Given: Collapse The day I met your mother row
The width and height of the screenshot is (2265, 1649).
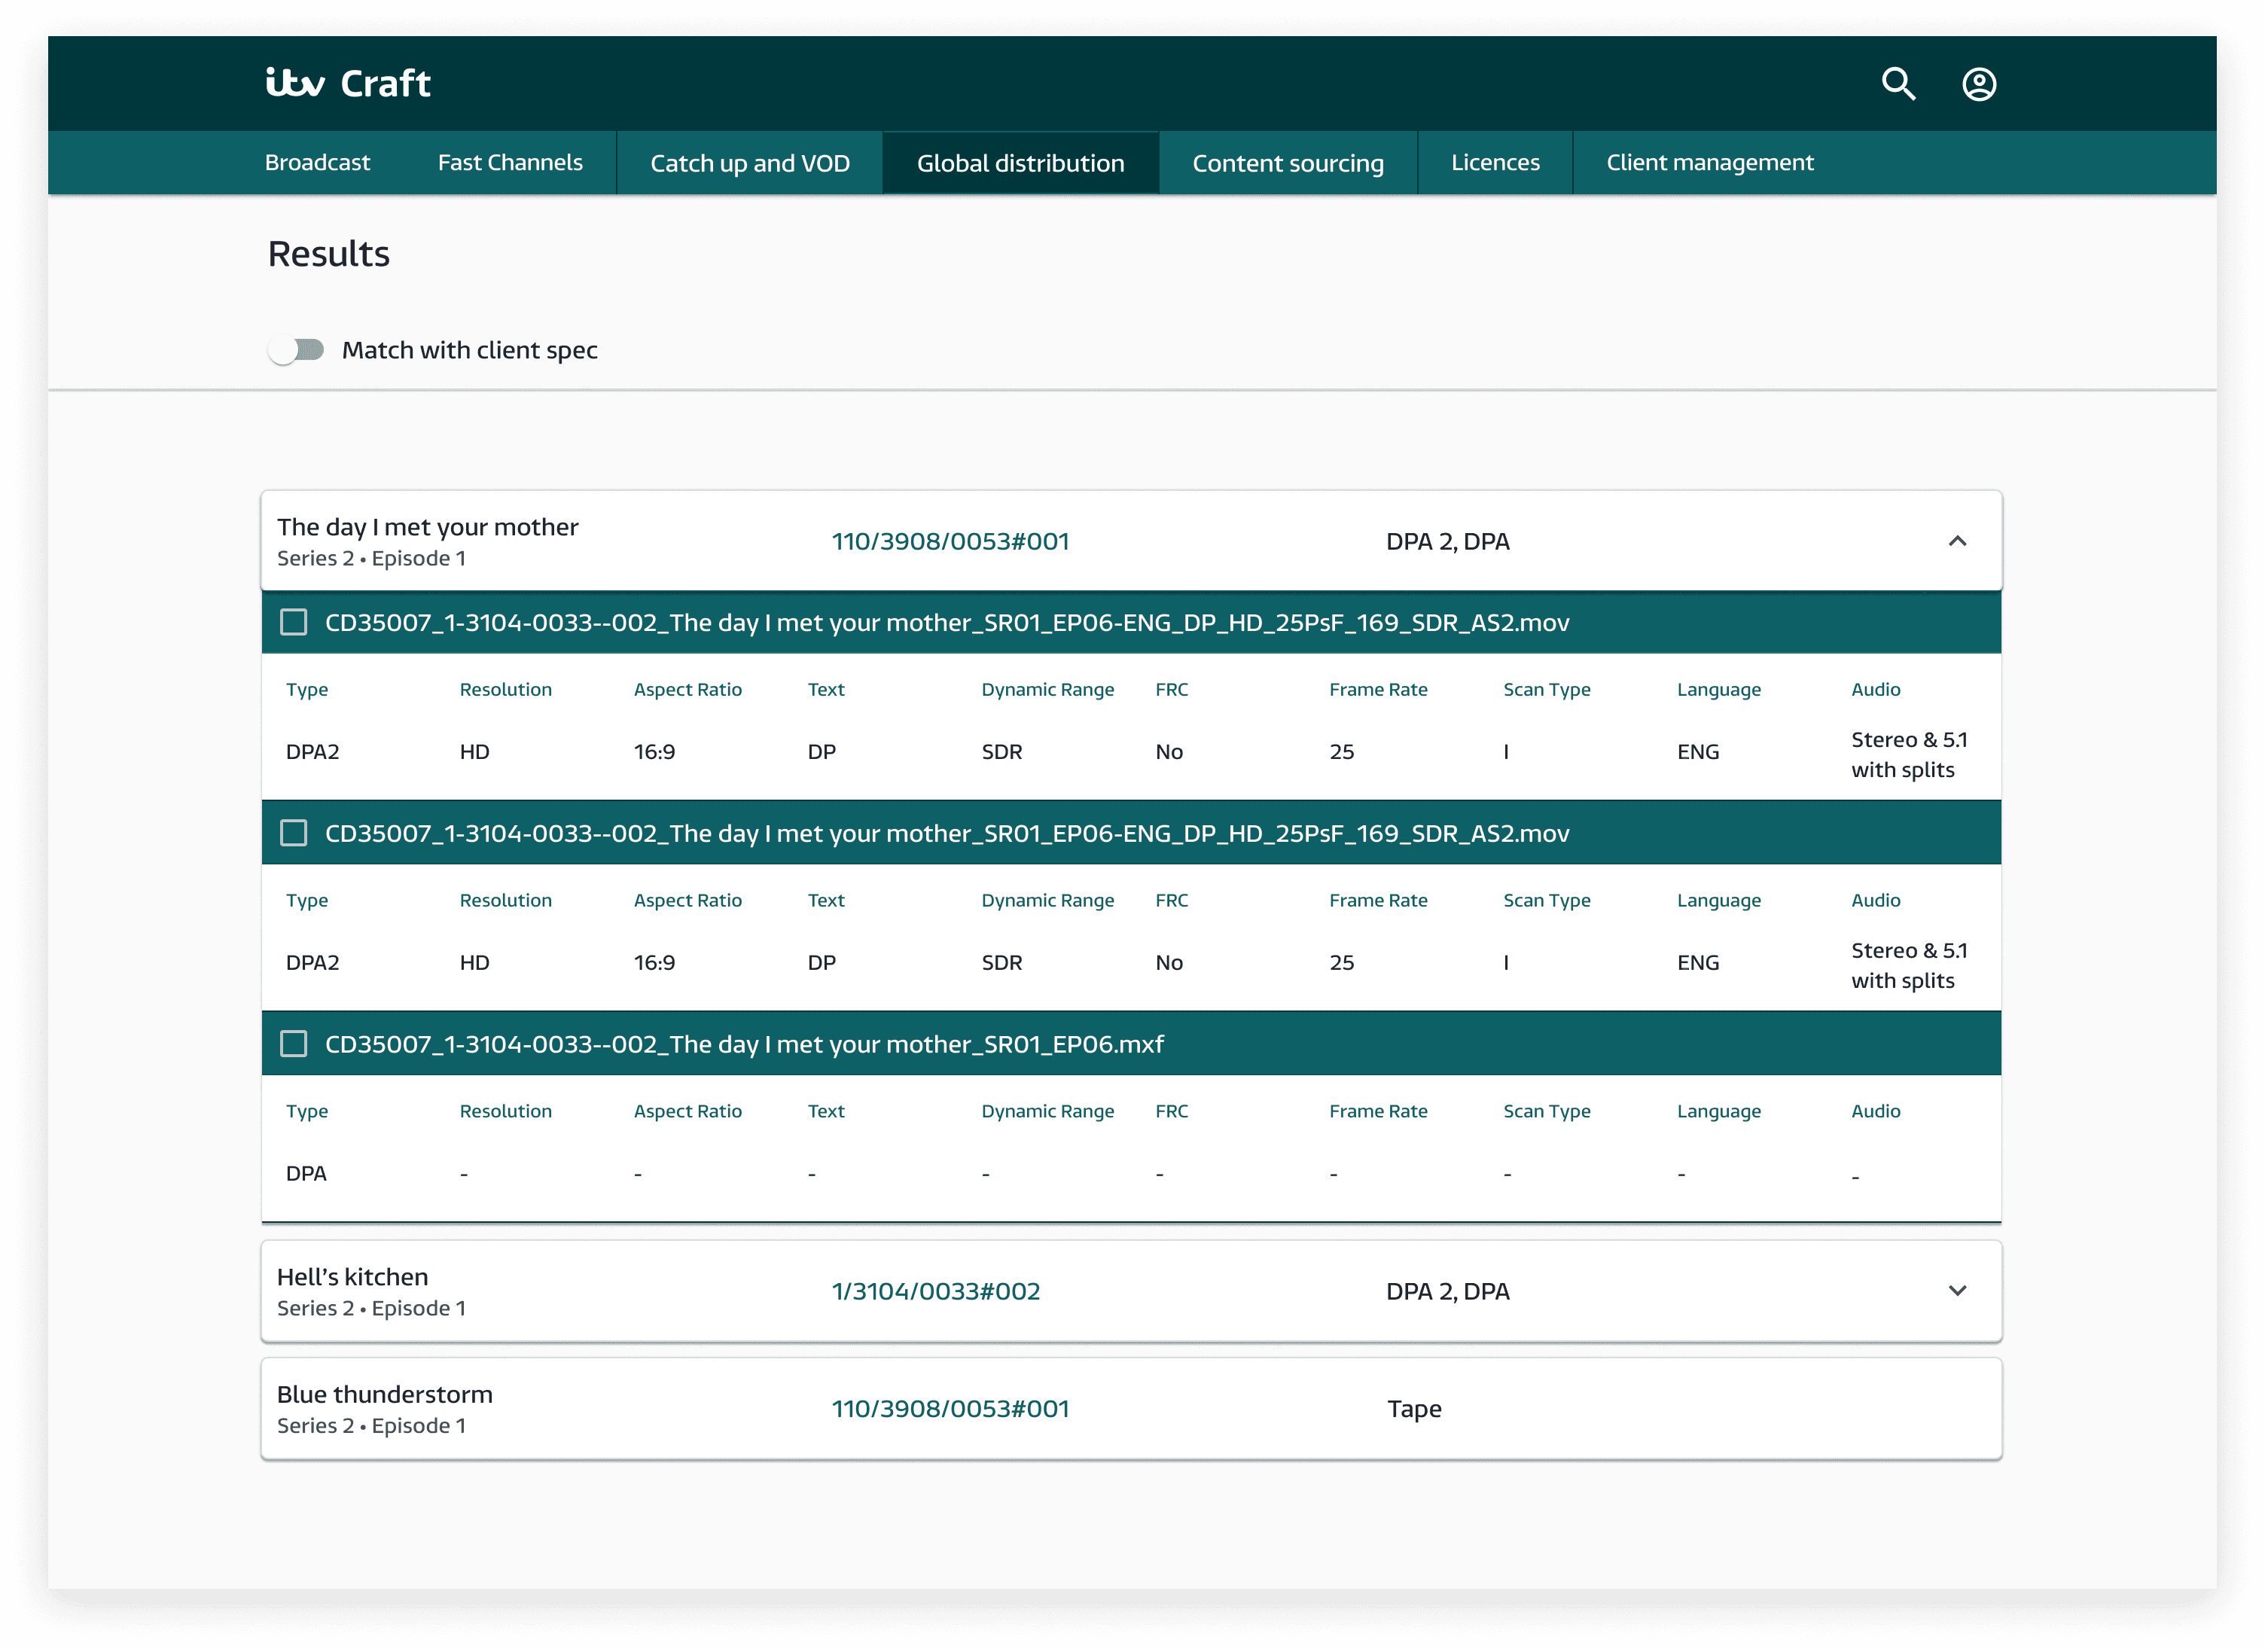Looking at the screenshot, I should (1956, 541).
